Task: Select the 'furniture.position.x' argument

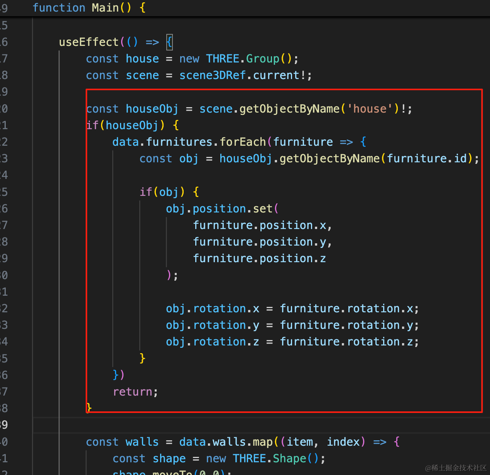Action: pyautogui.click(x=260, y=225)
